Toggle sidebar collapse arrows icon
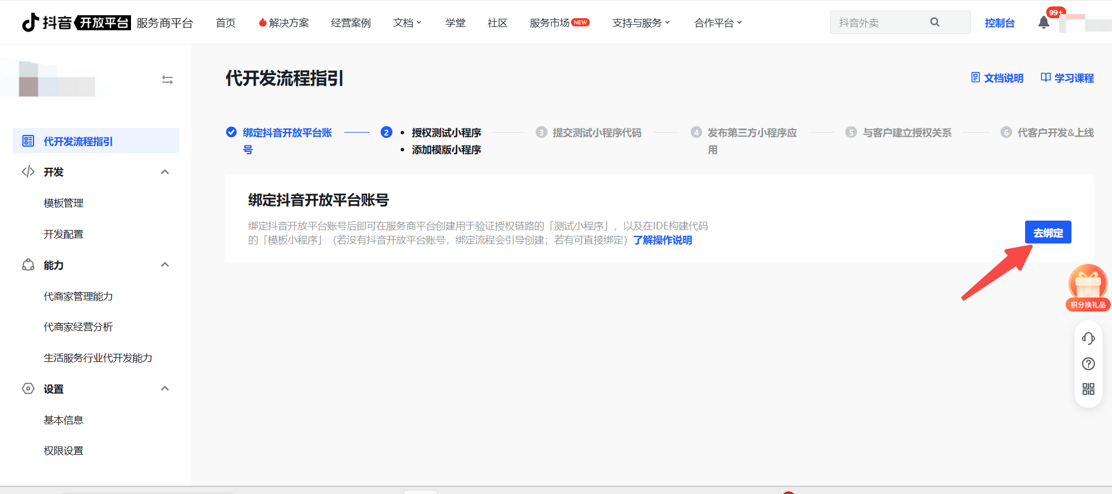The width and height of the screenshot is (1112, 494). coord(167,80)
